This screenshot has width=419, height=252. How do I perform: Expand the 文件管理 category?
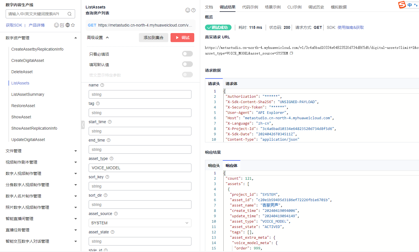click(x=41, y=151)
